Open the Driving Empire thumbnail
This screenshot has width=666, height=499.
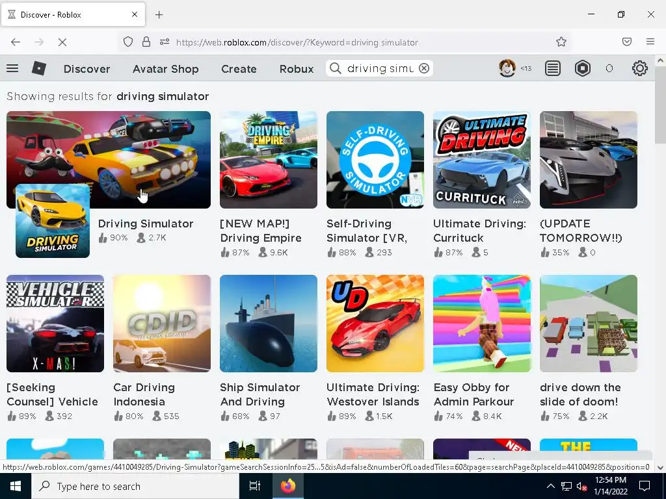[269, 160]
